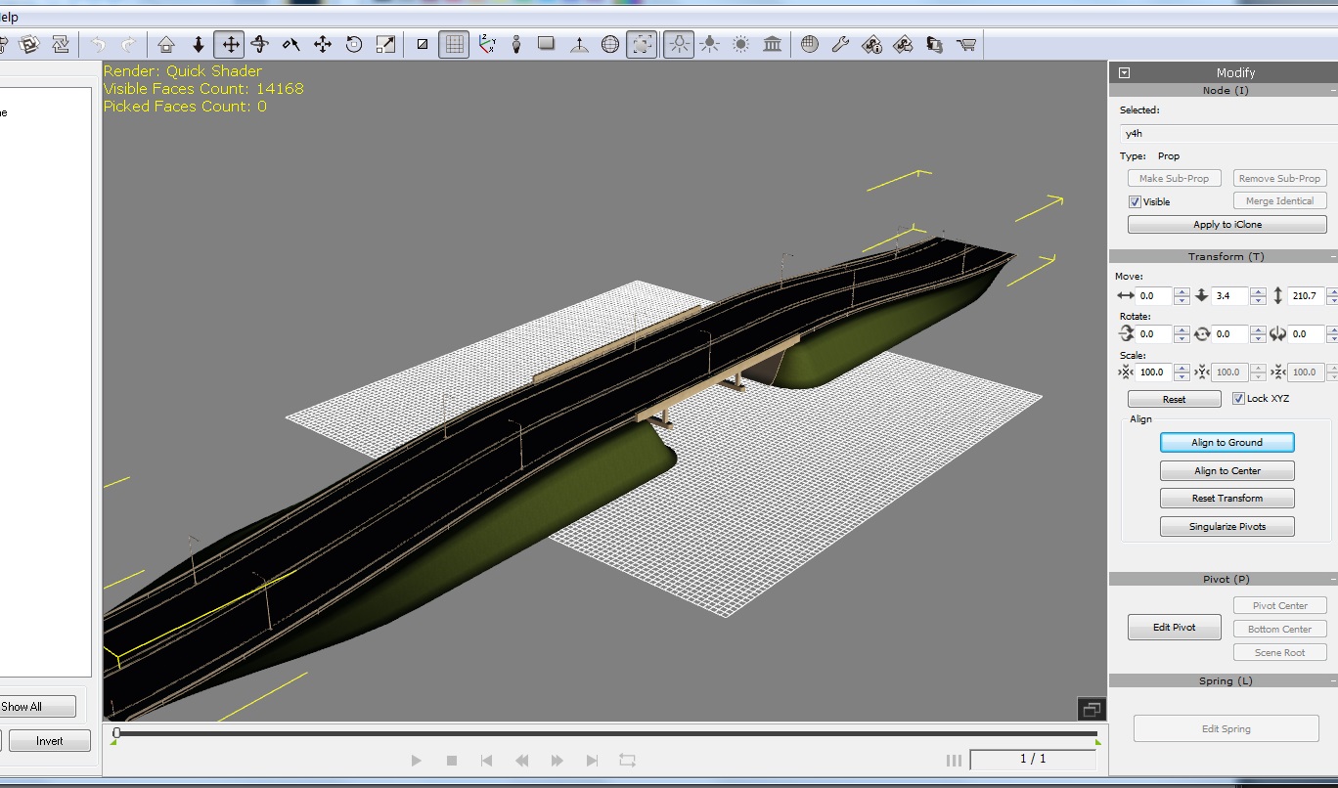Decrease the middle Rotate value stepper
1338x788 pixels.
(x=1258, y=338)
